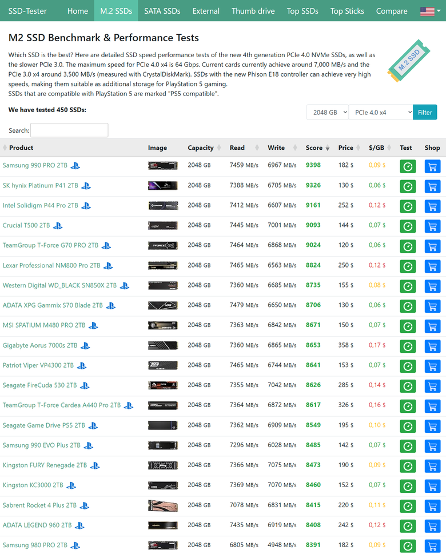The height and width of the screenshot is (554, 446).
Task: Open the Compare page
Action: coord(392,11)
